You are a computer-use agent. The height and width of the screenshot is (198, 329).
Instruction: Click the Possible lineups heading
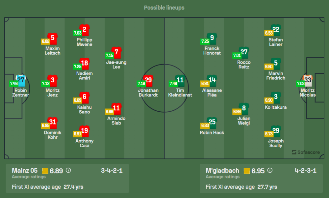coord(164,8)
